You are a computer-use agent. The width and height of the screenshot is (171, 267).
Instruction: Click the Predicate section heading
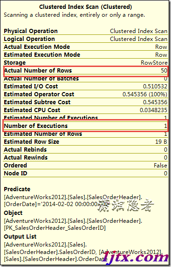tap(17, 189)
